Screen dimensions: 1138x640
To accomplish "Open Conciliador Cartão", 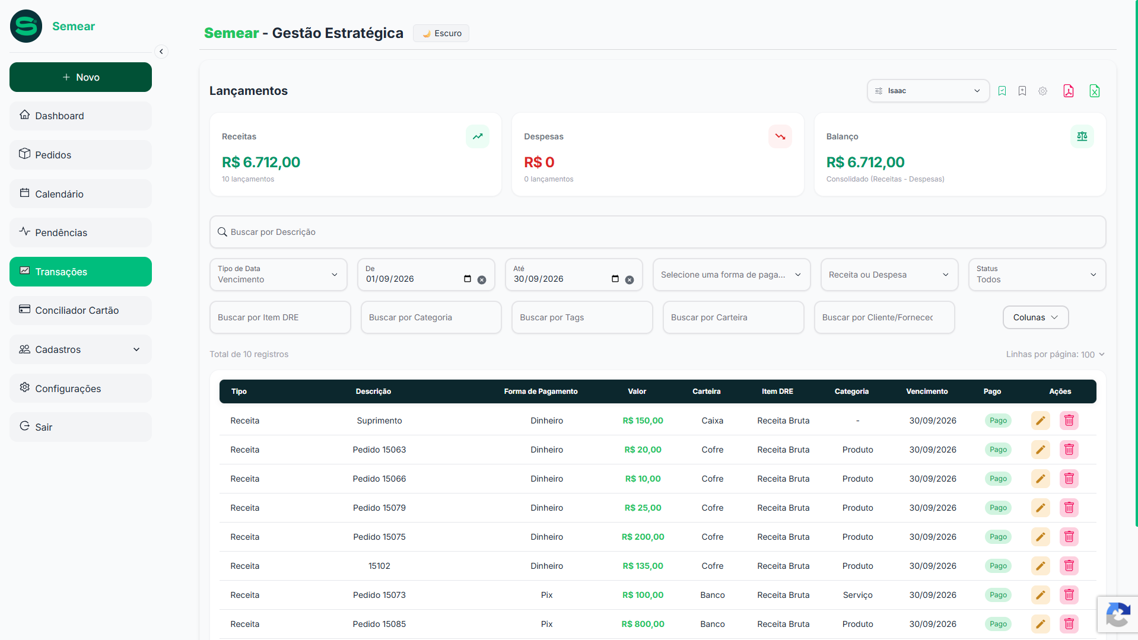I will [81, 310].
